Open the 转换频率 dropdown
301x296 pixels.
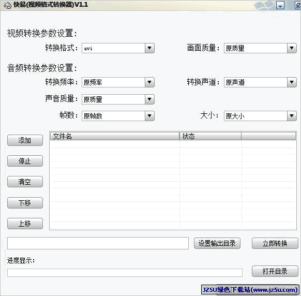149,82
